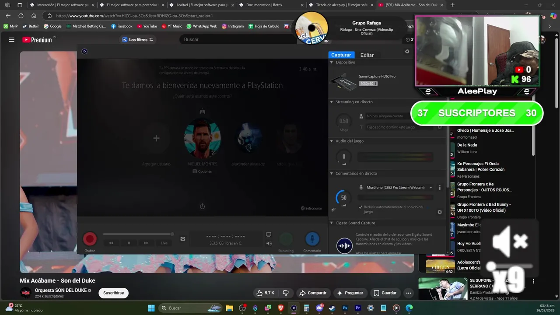Switch to the Tienda de aleeplay tab
Screen dimensions: 560x315
[341, 5]
